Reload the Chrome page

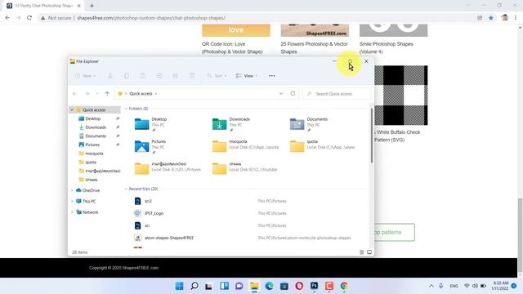[x=29, y=18]
